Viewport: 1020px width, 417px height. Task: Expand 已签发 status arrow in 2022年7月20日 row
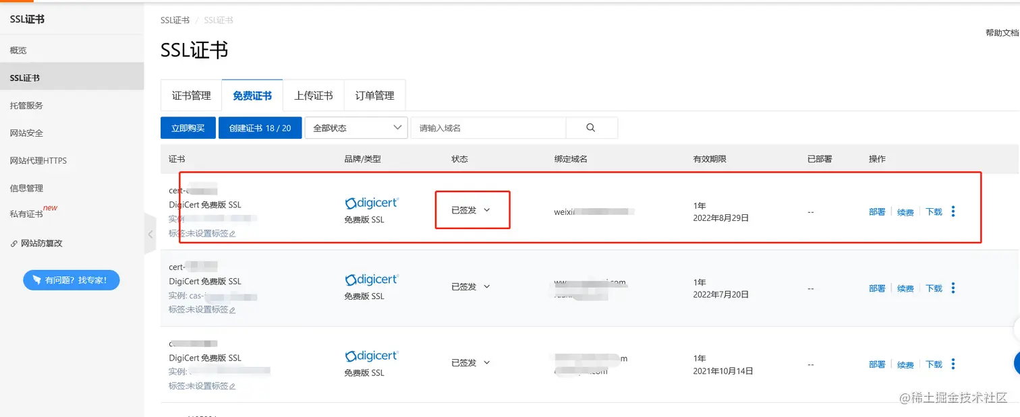click(x=487, y=286)
